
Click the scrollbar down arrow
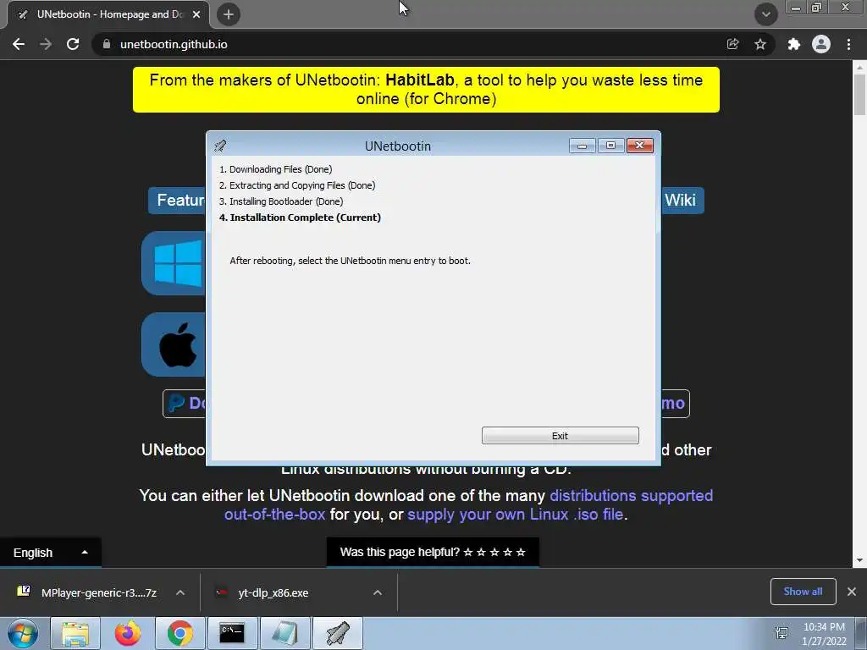tap(859, 560)
